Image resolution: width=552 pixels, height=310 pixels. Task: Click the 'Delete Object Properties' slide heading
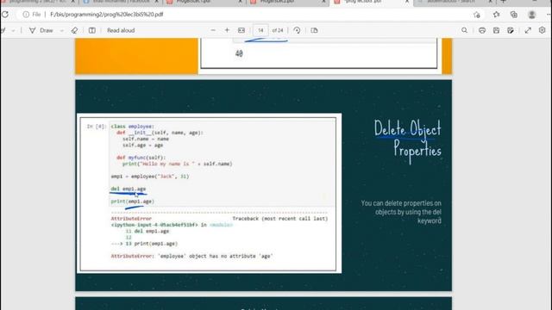tap(408, 140)
